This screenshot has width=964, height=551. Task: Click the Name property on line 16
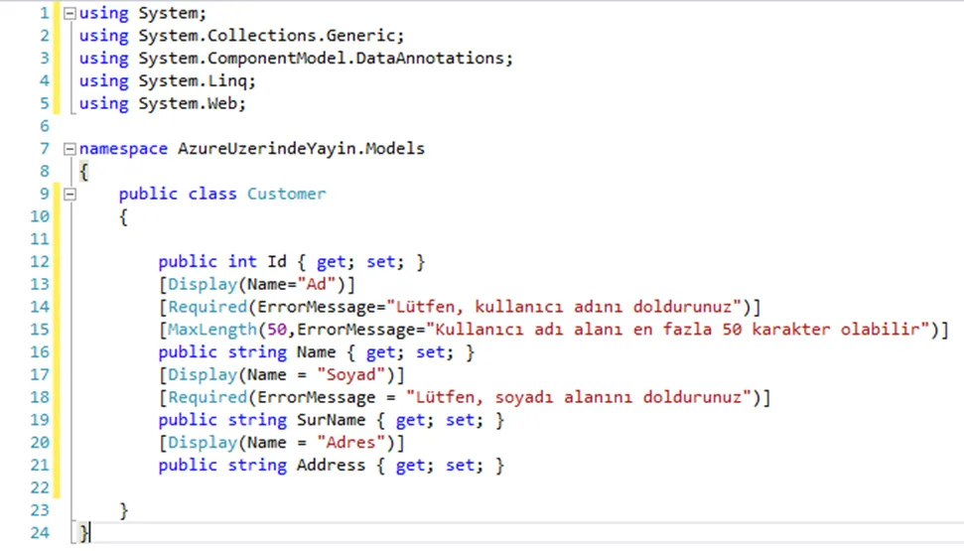pos(316,352)
